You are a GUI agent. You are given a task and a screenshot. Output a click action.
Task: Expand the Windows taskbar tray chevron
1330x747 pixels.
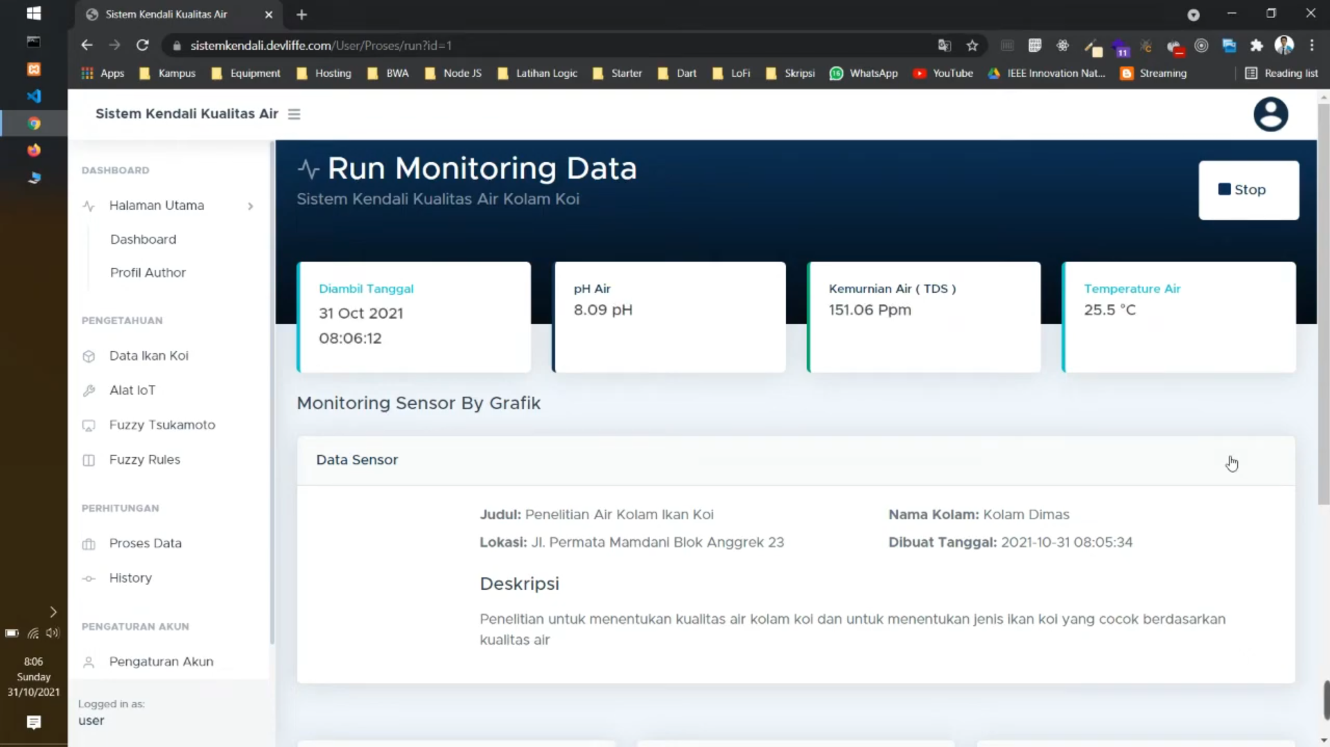[x=53, y=612]
